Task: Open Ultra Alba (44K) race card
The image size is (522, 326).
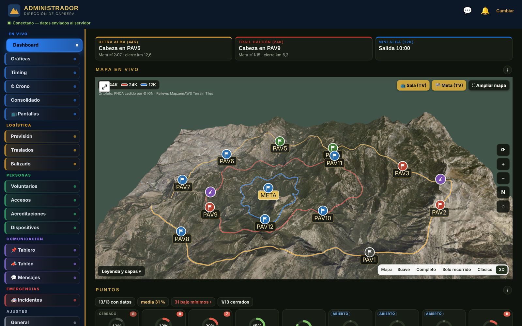Action: coord(163,49)
